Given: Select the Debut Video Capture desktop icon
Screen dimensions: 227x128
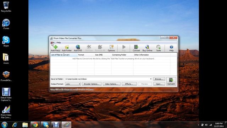Looking at the screenshot, I should pos(6,95).
